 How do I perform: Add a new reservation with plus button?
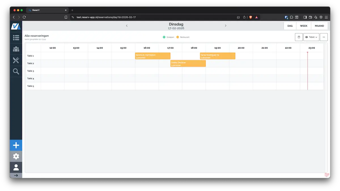[16, 145]
